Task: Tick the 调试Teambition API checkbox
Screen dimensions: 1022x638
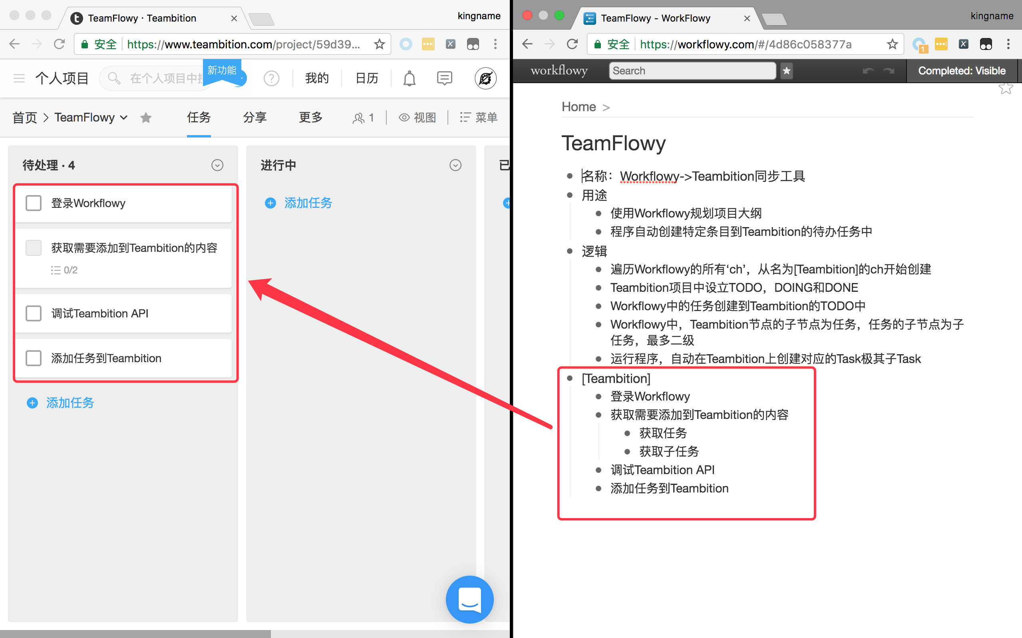Action: pyautogui.click(x=33, y=313)
